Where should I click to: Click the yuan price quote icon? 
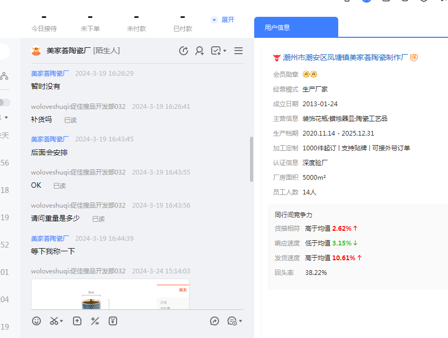pos(113,321)
